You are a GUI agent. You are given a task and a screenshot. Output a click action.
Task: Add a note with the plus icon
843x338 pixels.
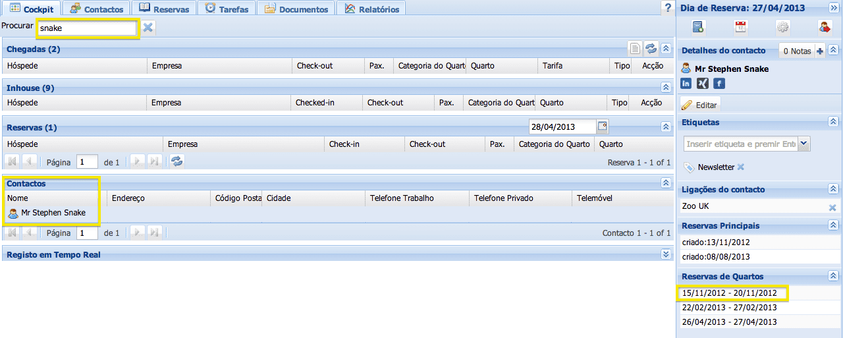[x=820, y=51]
